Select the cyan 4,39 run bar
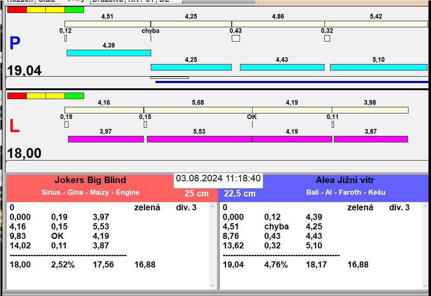 click(x=109, y=53)
